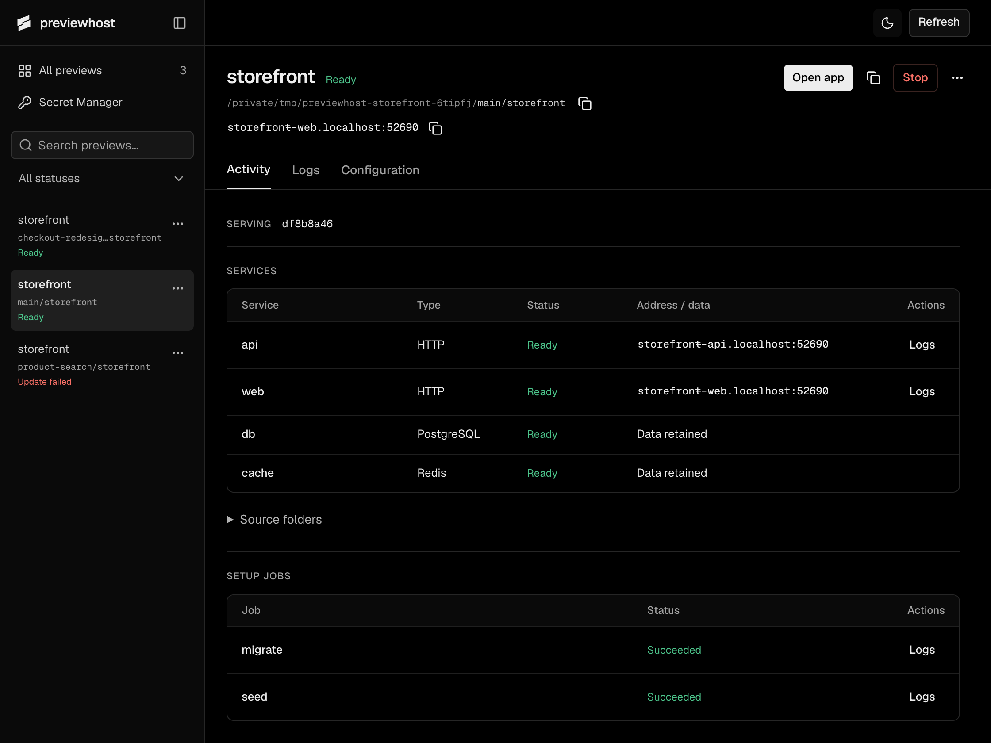
Task: Click the Open app button
Action: coord(818,78)
